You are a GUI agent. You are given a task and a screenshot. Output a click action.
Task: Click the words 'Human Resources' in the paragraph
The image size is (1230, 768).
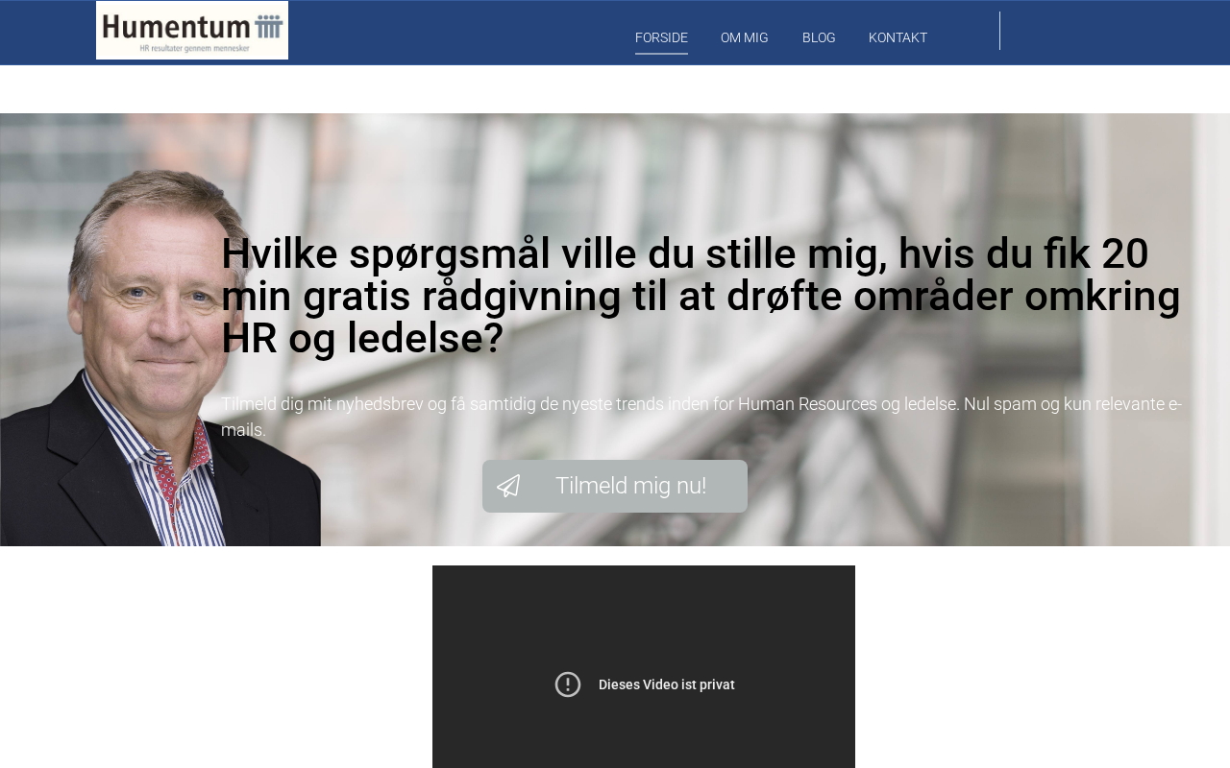coord(806,404)
